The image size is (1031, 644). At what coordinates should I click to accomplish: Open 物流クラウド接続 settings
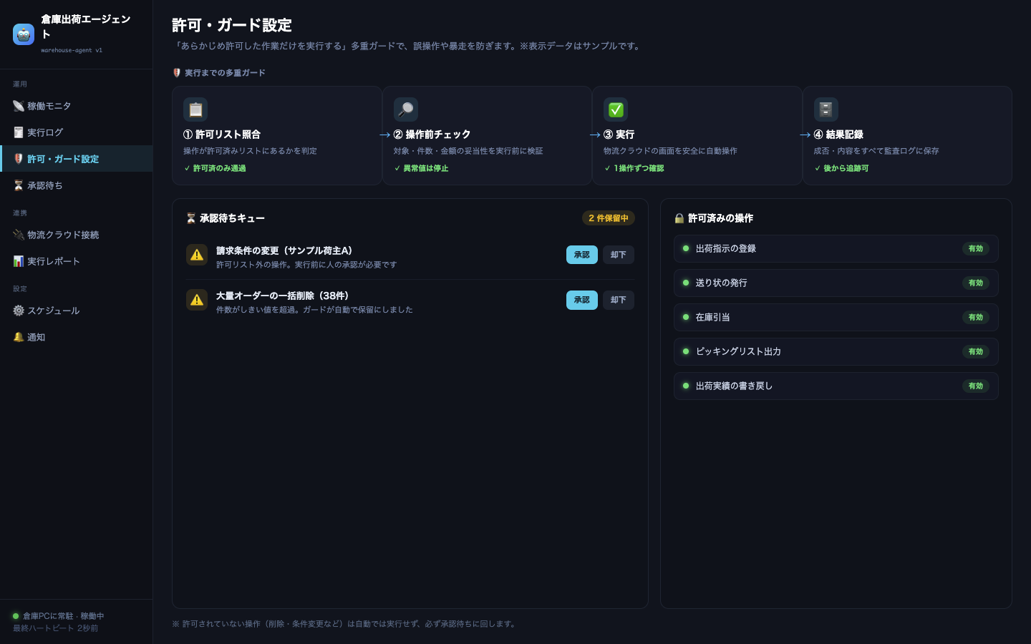coord(76,235)
